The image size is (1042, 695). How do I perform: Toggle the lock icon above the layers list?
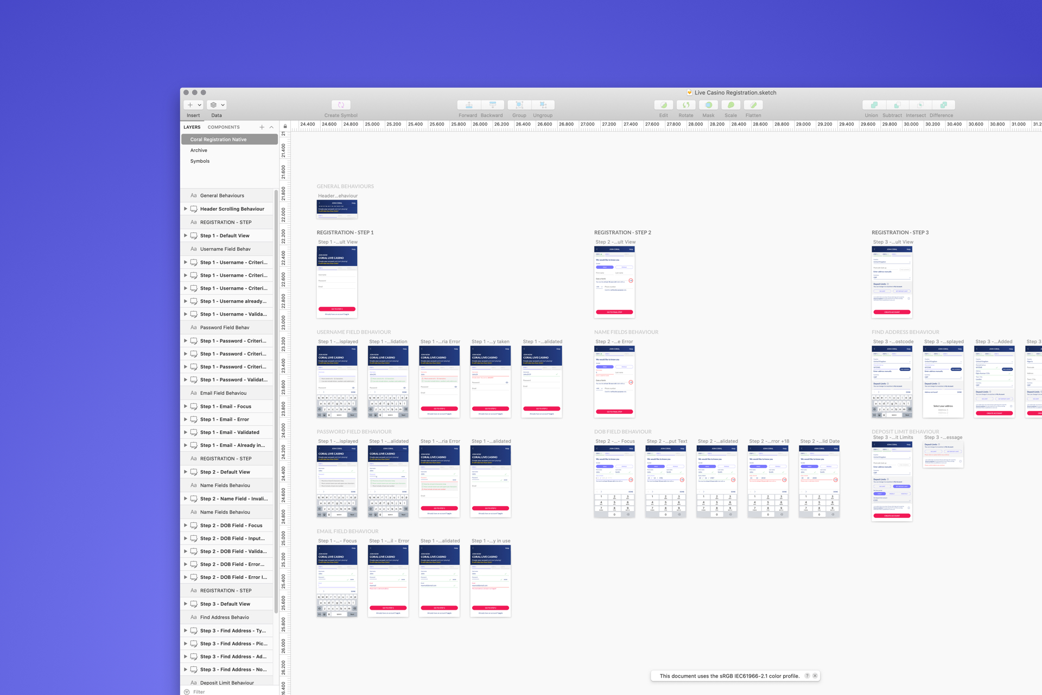[x=285, y=127]
